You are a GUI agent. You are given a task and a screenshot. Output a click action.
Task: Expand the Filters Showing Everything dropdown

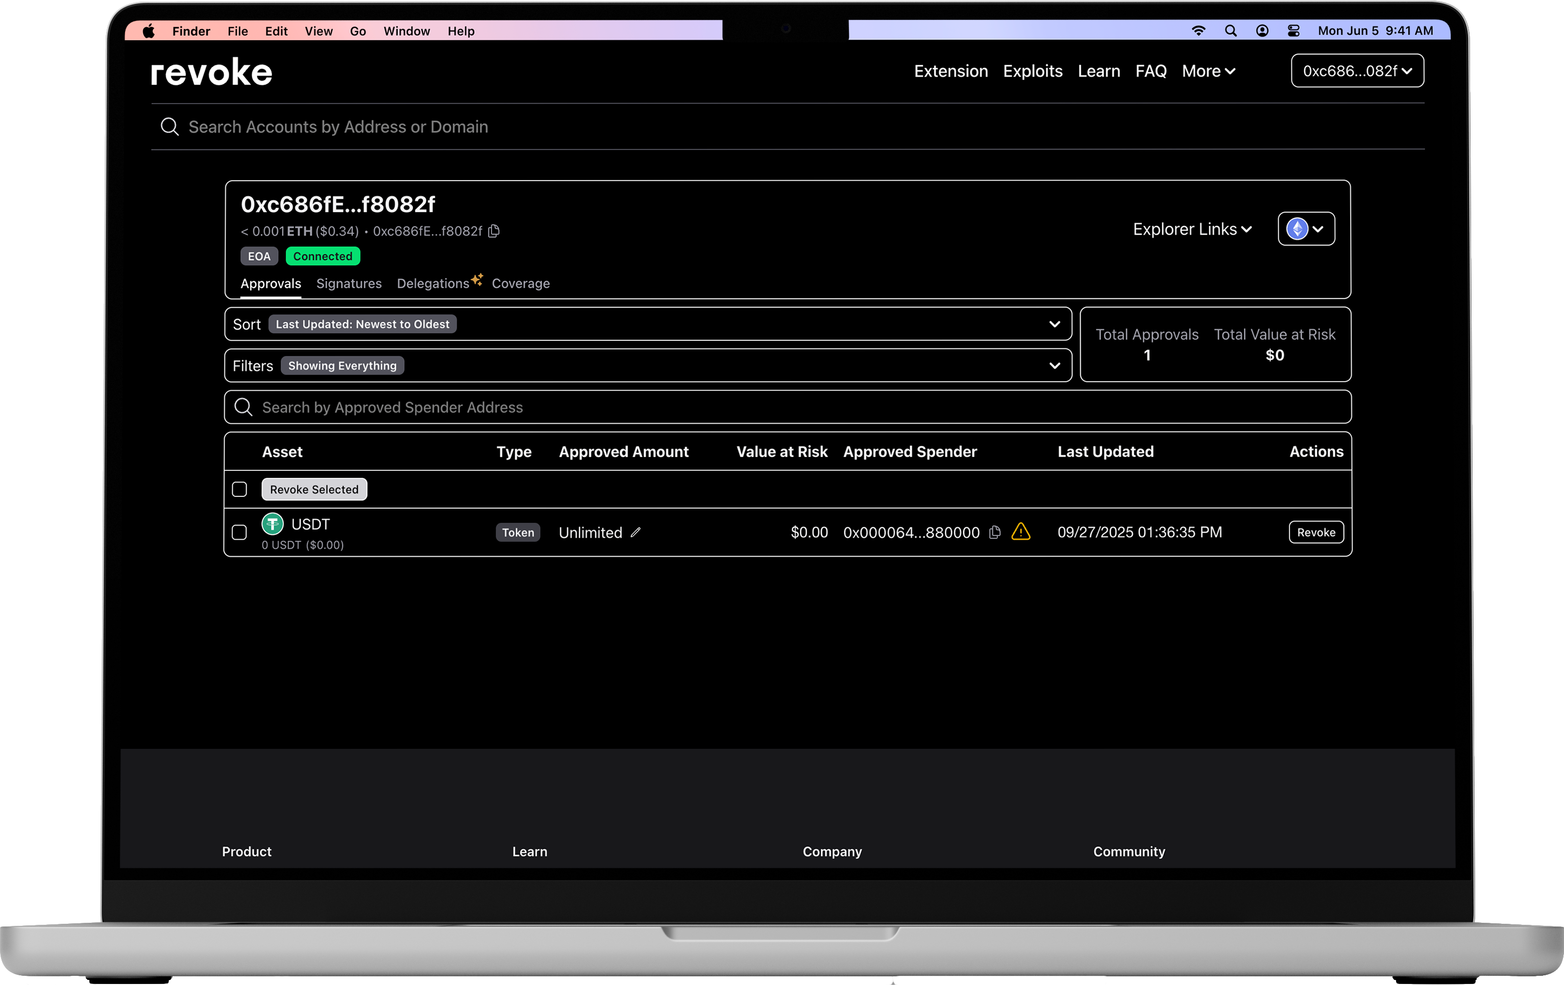coord(1054,365)
